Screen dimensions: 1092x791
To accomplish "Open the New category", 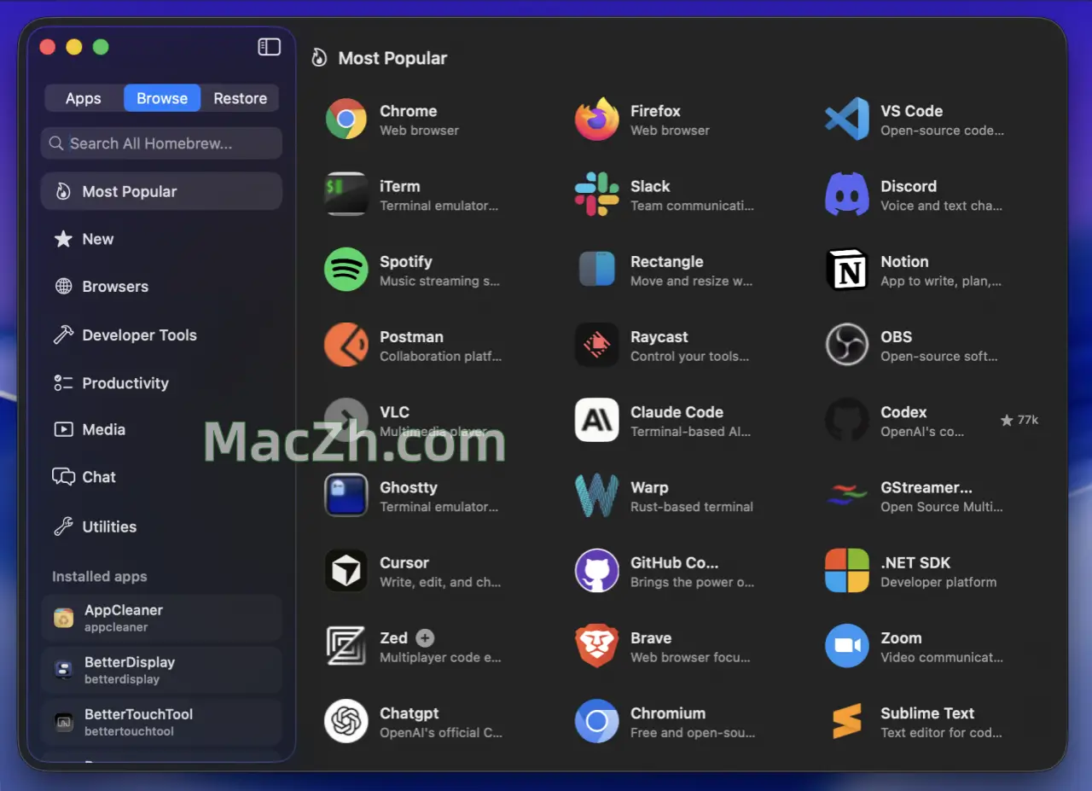I will pos(161,239).
